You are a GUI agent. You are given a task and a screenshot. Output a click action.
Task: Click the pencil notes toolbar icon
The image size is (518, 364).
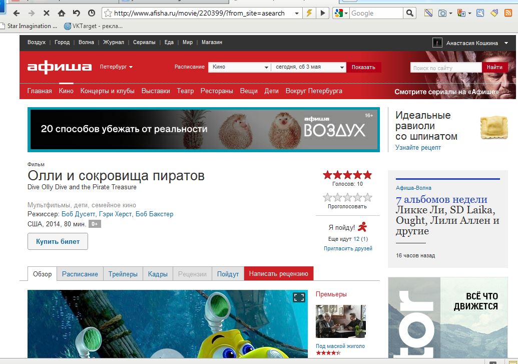click(x=428, y=13)
